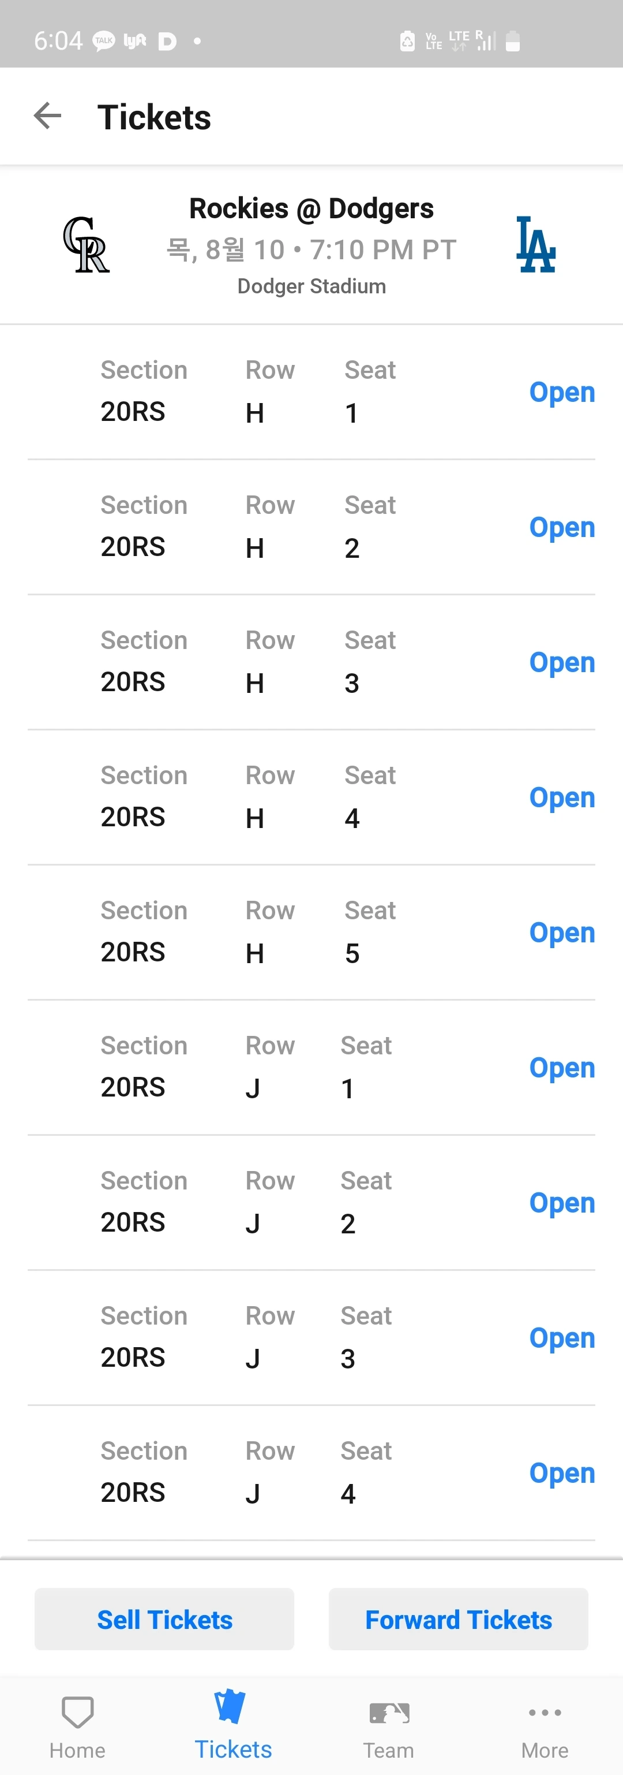Open ticket for Row J Seat 1
This screenshot has width=623, height=1775.
562,1067
